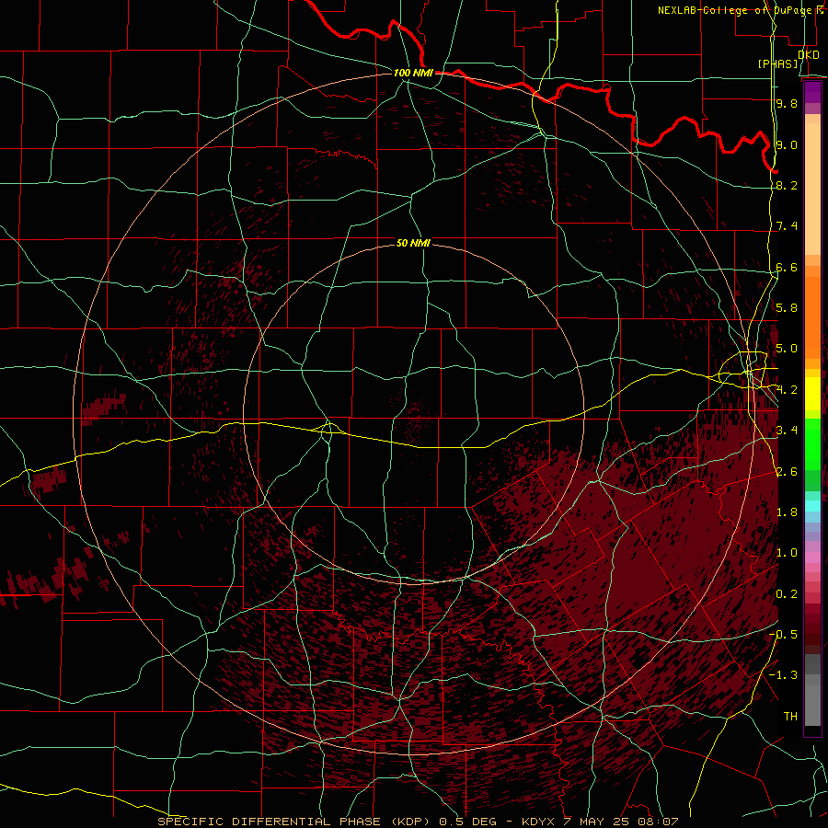Click the 50 NMI range ring label
Screen dimensions: 828x828
coord(413,243)
